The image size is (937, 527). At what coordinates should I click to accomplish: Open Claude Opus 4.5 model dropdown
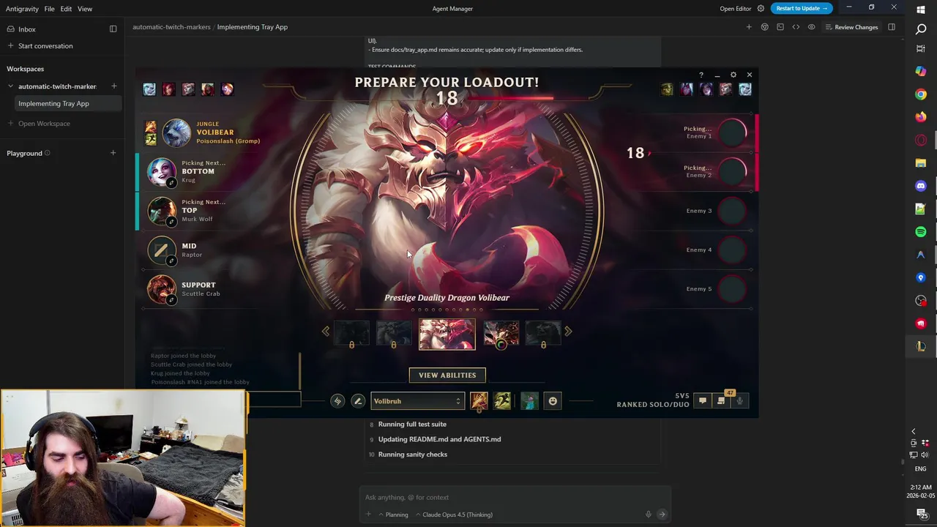click(454, 515)
